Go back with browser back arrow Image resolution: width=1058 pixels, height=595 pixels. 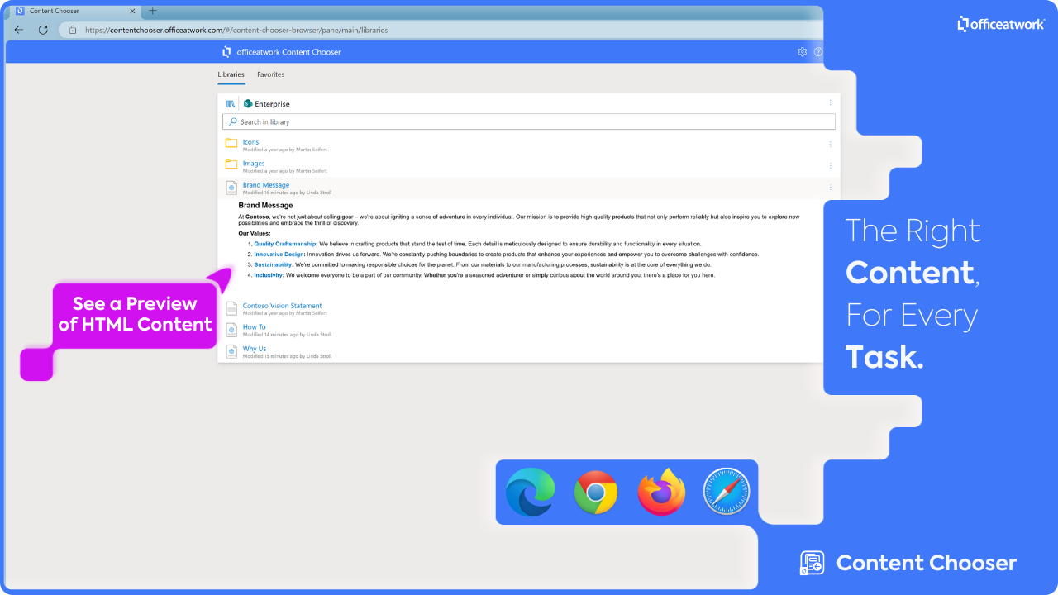click(x=19, y=30)
